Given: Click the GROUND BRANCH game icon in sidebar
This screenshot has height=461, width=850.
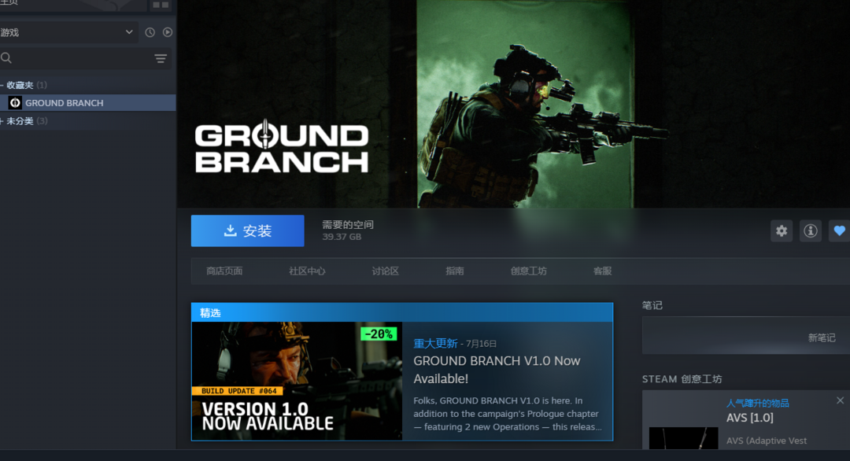Looking at the screenshot, I should point(15,103).
